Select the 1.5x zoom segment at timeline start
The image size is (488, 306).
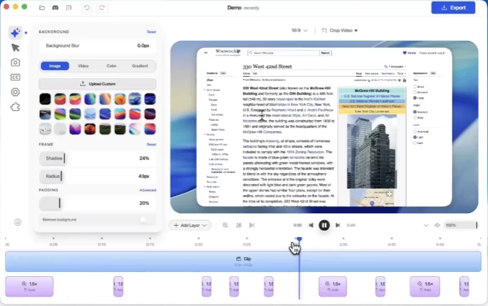click(29, 286)
